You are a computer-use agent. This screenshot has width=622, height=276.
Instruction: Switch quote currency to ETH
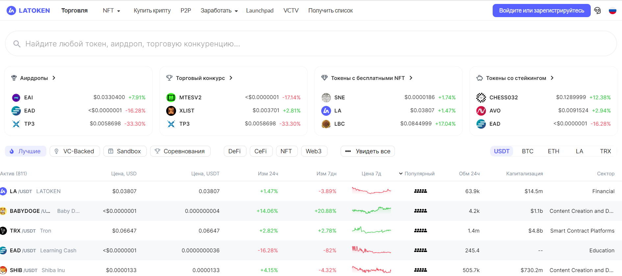[x=554, y=151]
